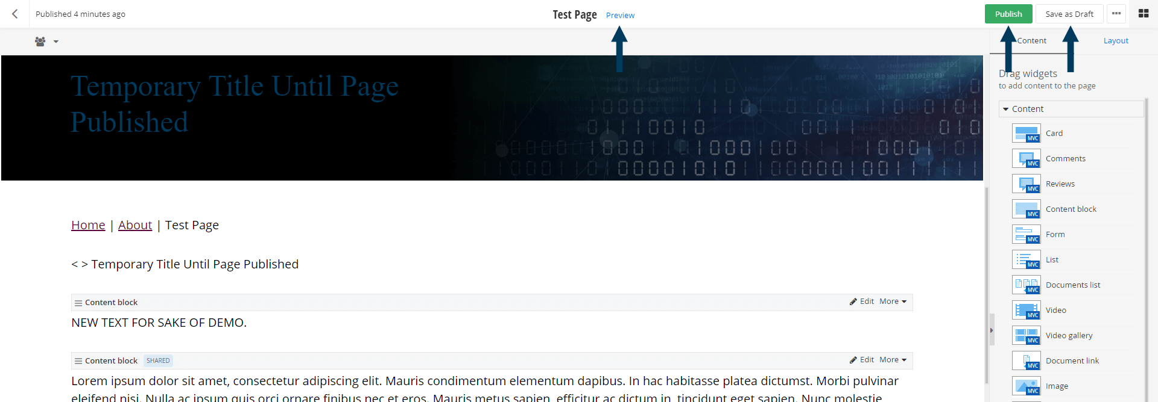Click the Video gallery label
This screenshot has height=402, width=1158.
1069,336
